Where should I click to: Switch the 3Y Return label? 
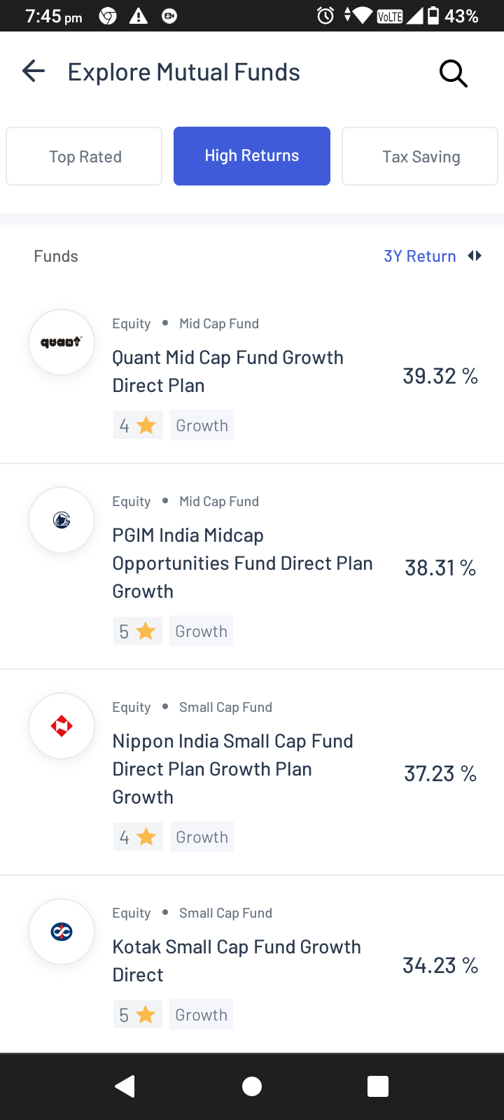point(419,256)
